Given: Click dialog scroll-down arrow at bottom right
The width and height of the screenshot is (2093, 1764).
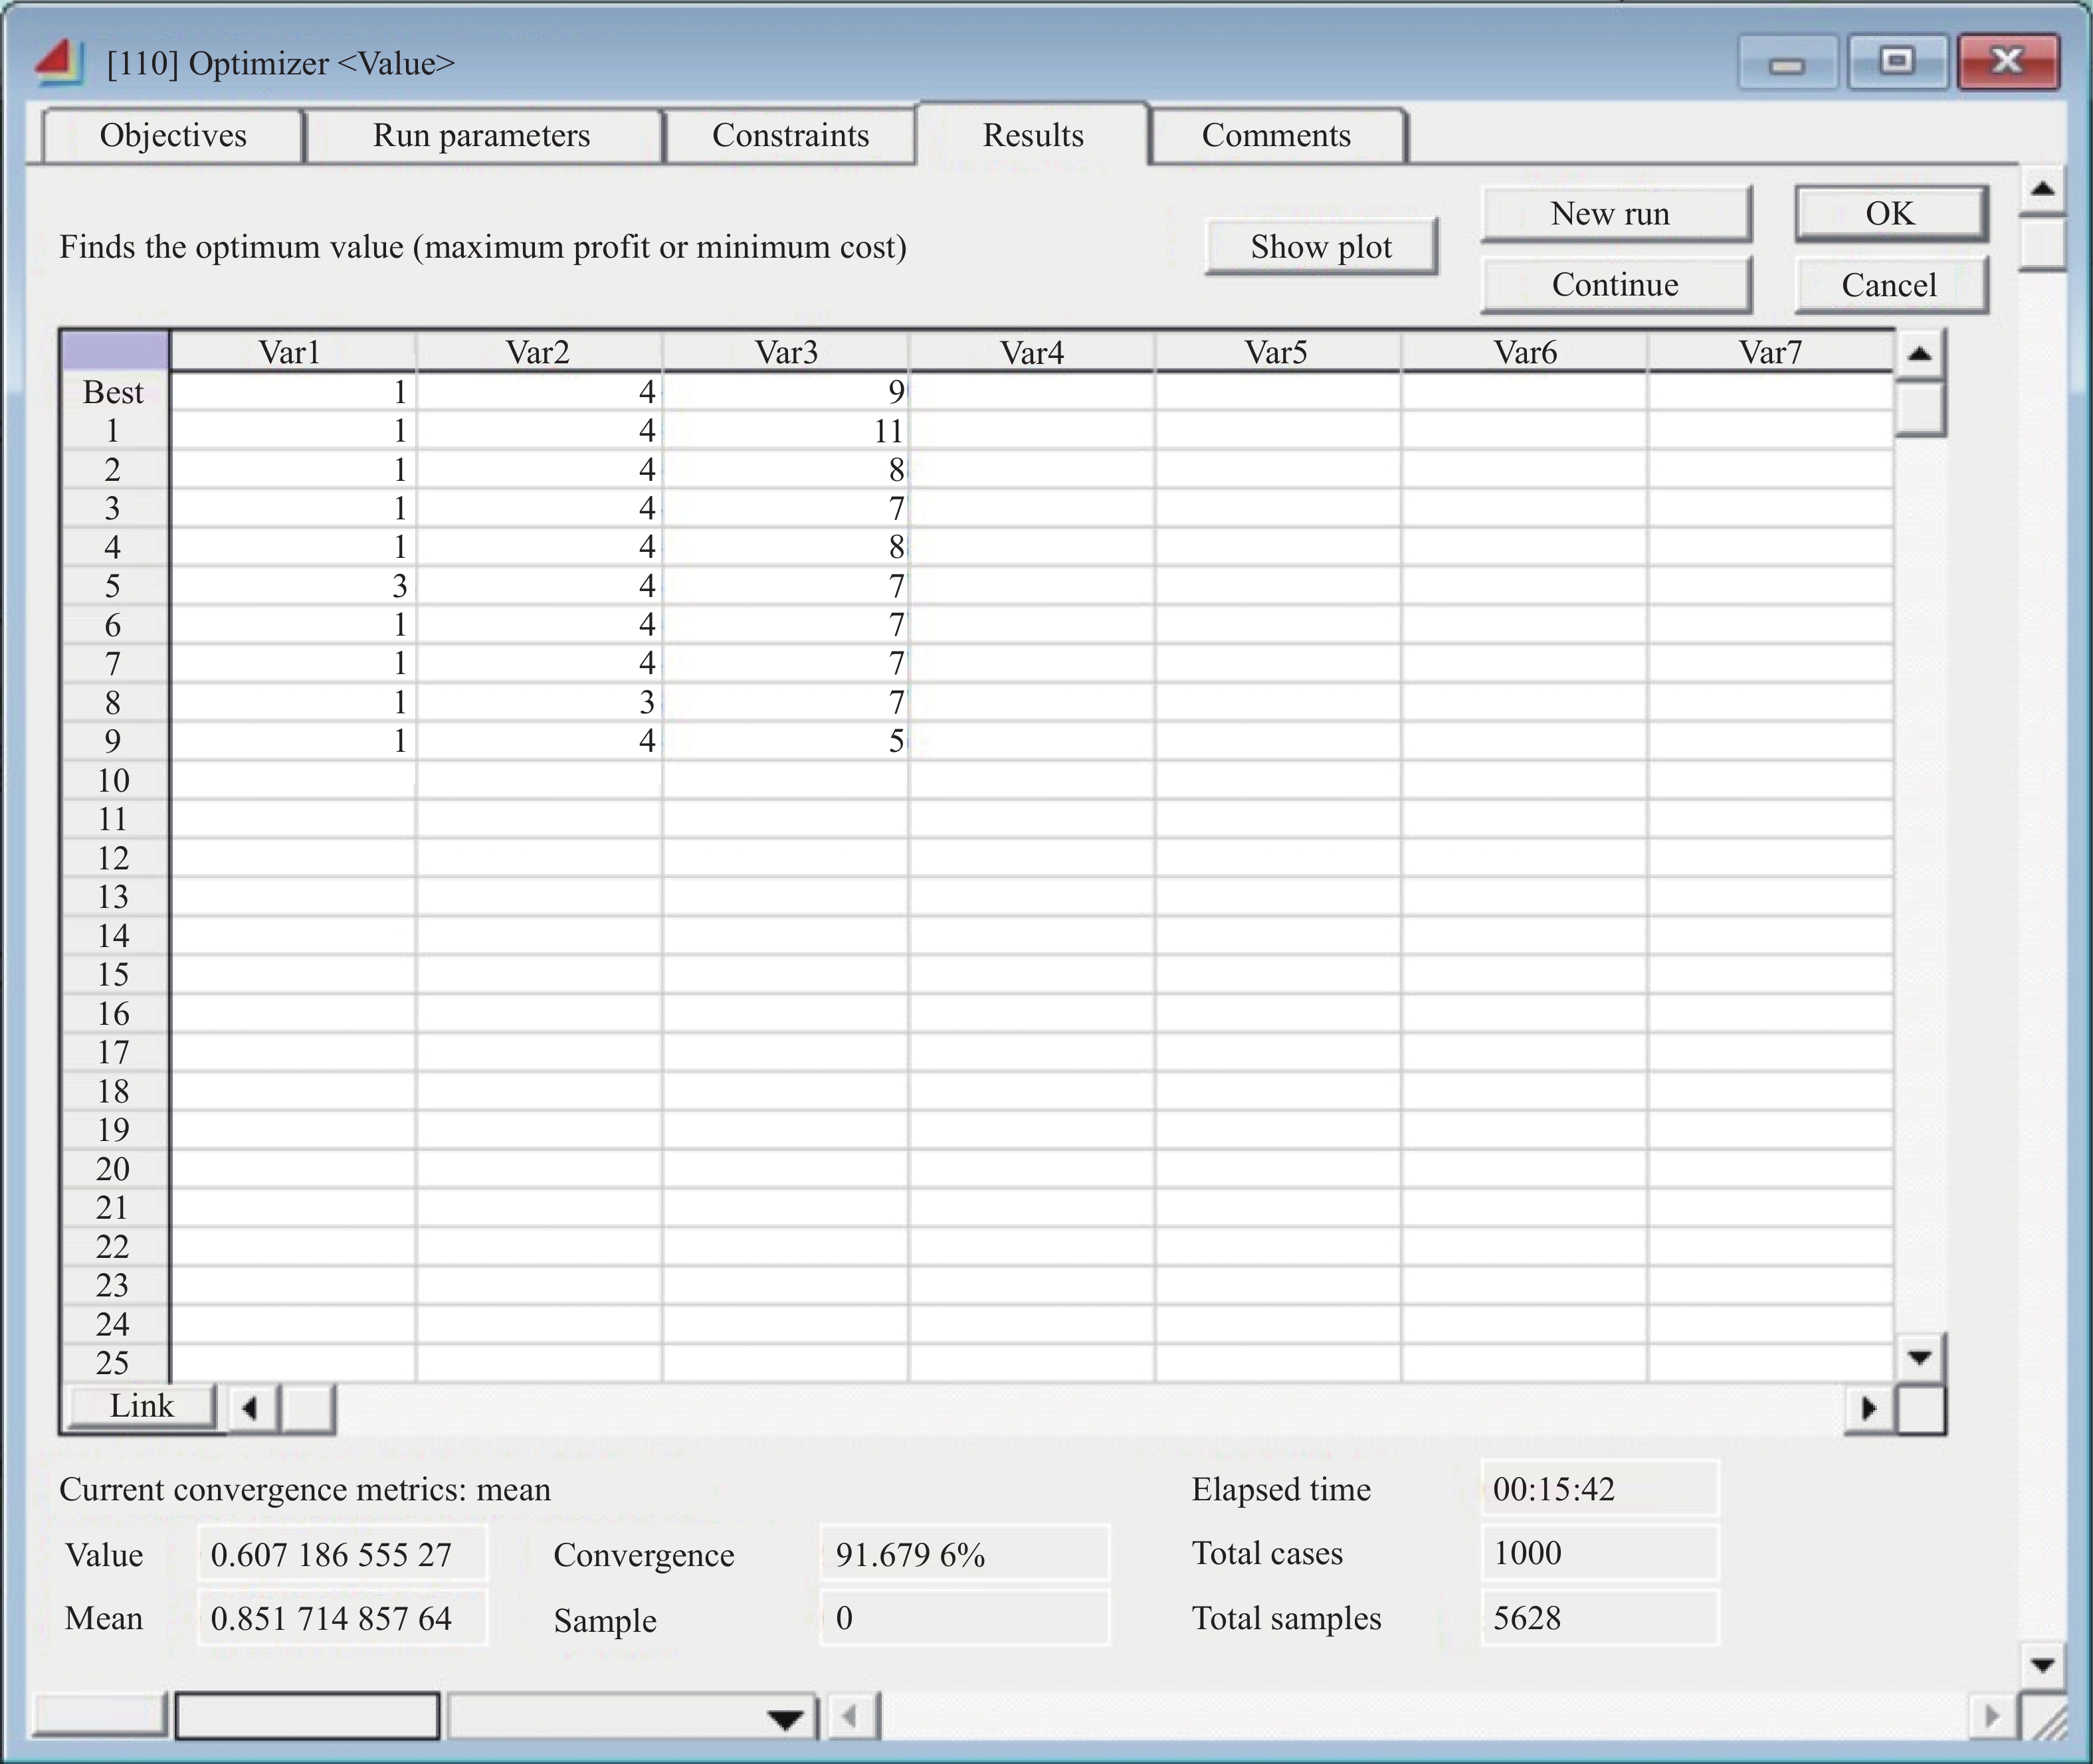Looking at the screenshot, I should click(x=2043, y=1665).
